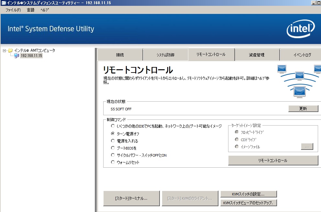Open the 言語 menu
Screen dimensions: 321x212
(30, 10)
